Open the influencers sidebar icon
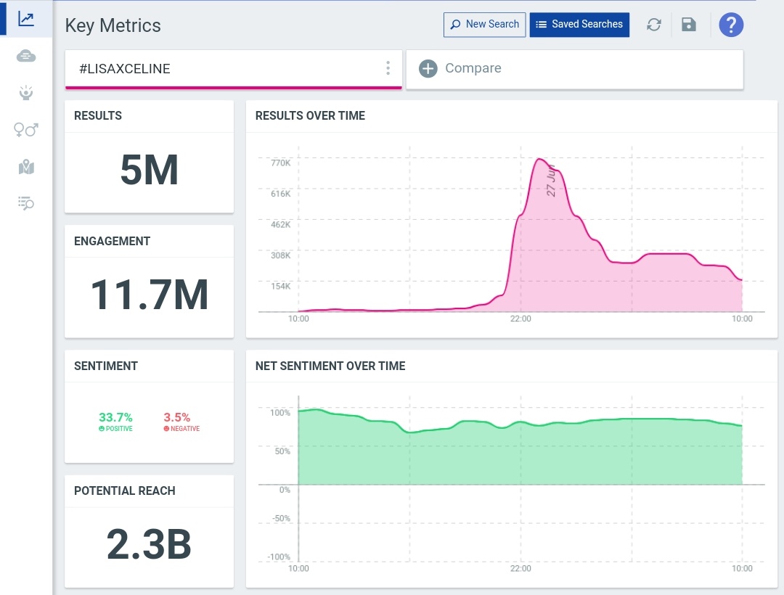 (x=26, y=93)
